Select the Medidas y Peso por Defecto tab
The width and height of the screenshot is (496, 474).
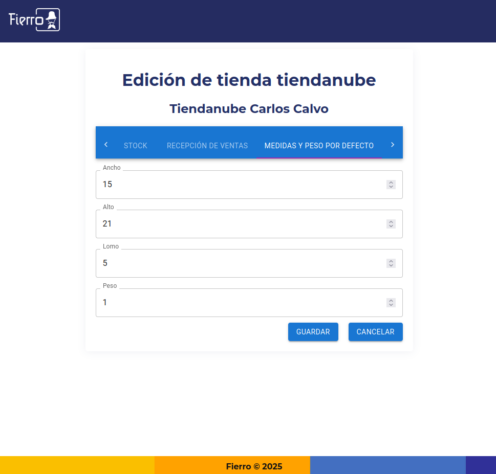[319, 146]
